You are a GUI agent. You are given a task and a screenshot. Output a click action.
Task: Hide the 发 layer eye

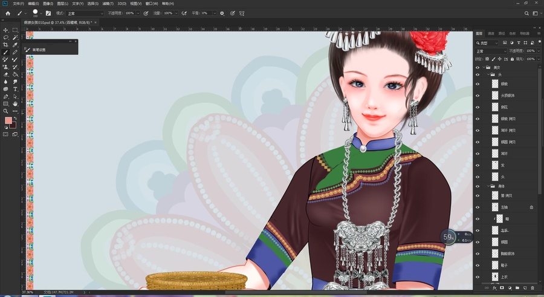(478, 165)
